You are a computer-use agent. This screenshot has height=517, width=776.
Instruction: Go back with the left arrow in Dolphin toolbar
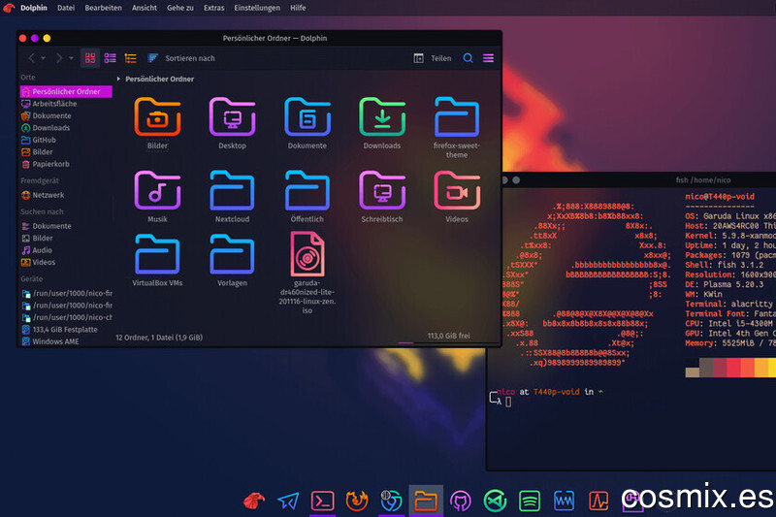point(31,58)
